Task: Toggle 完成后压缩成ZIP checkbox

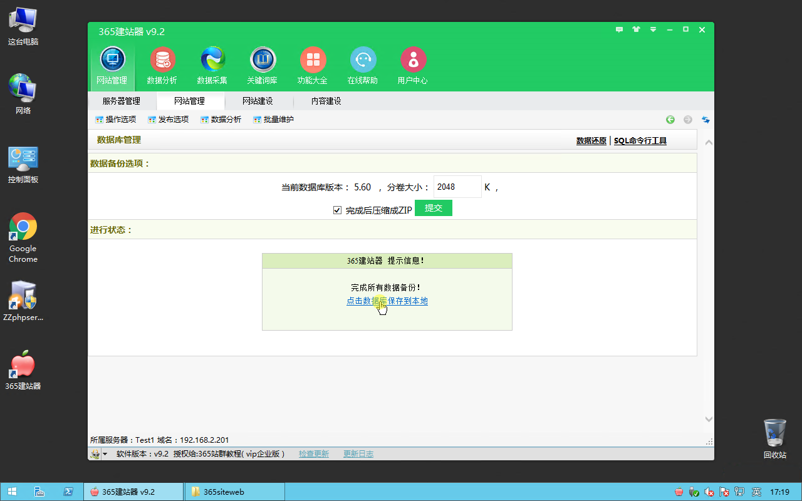Action: tap(337, 210)
